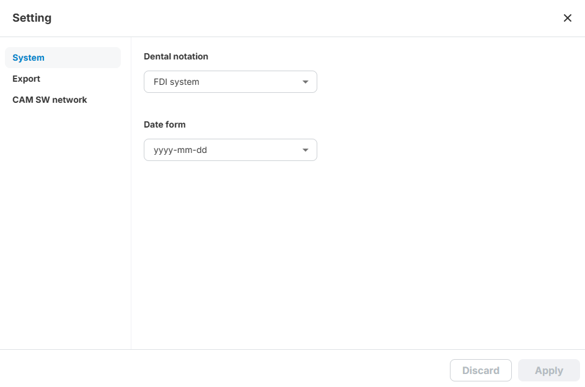Switch to the CAM SW network tab
This screenshot has width=585, height=387.
coord(50,100)
